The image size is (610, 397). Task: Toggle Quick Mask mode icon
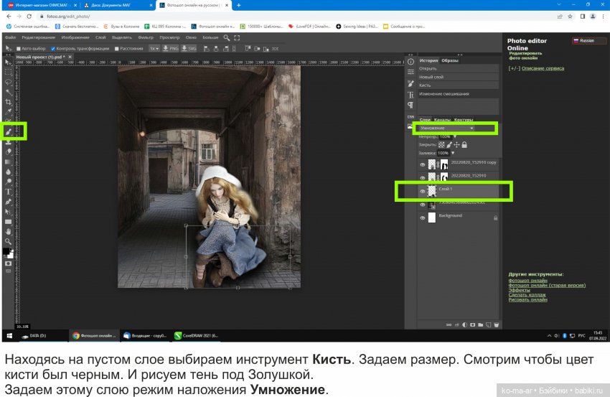[x=8, y=263]
